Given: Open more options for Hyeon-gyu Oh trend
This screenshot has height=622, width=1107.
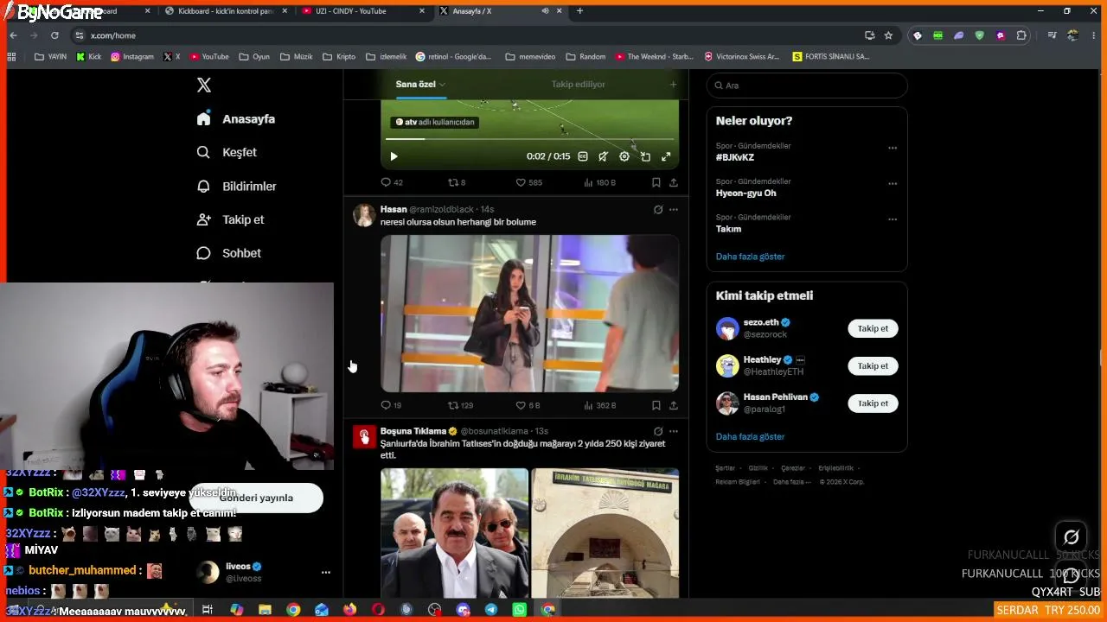Looking at the screenshot, I should [x=893, y=183].
